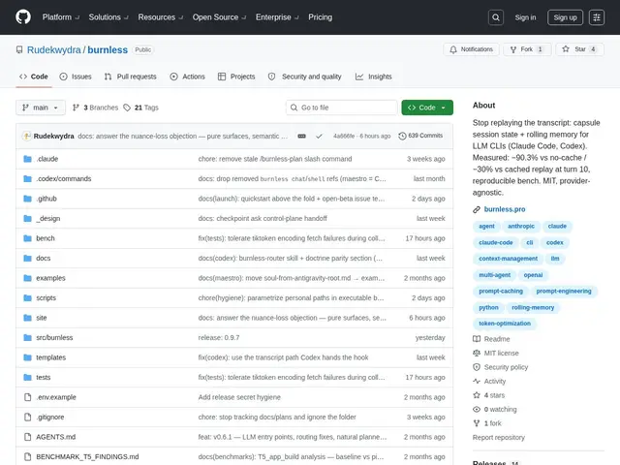Open the Rudekwydra owner link
Image resolution: width=620 pixels, height=465 pixels.
coord(54,49)
